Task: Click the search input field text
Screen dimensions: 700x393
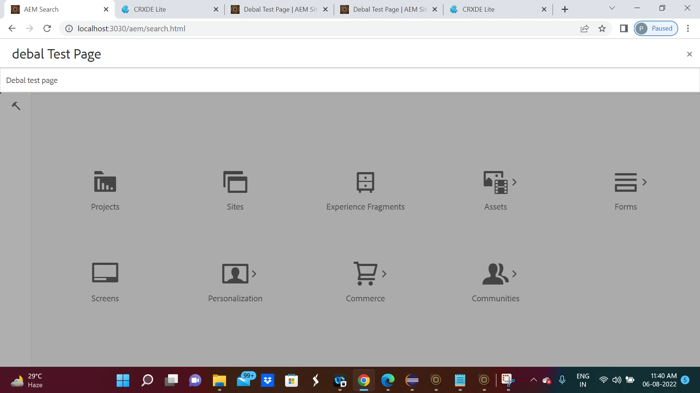Action: [57, 54]
